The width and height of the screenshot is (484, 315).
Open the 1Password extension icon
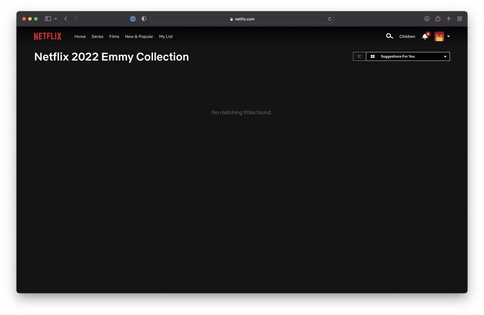(x=133, y=19)
